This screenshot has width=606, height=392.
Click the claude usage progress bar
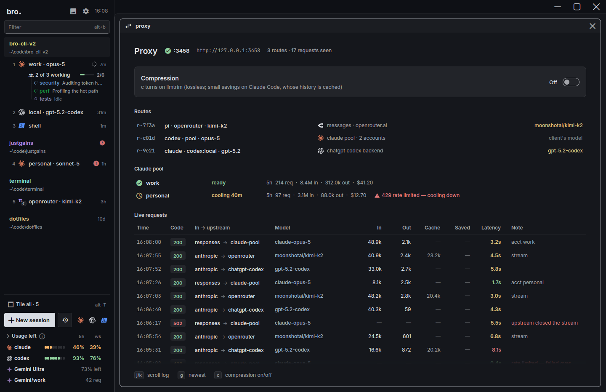click(55, 347)
